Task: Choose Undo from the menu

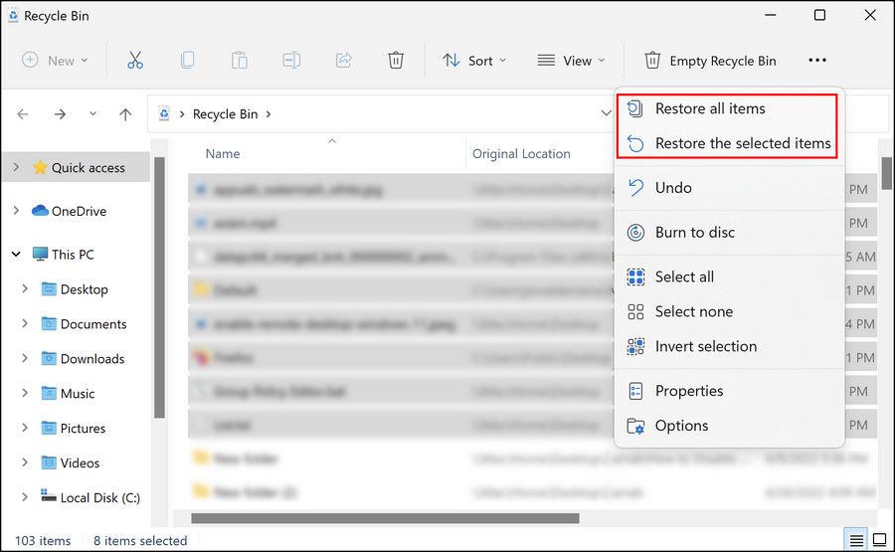Action: click(730, 188)
